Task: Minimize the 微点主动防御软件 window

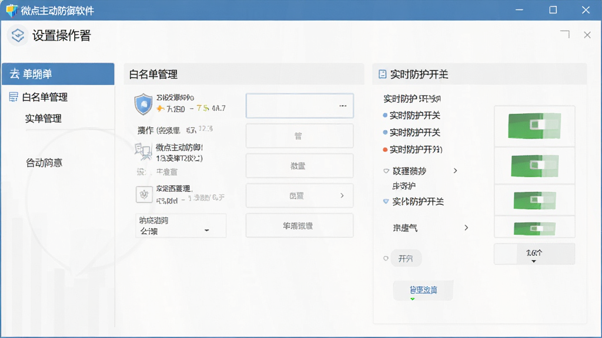Action: click(x=519, y=10)
